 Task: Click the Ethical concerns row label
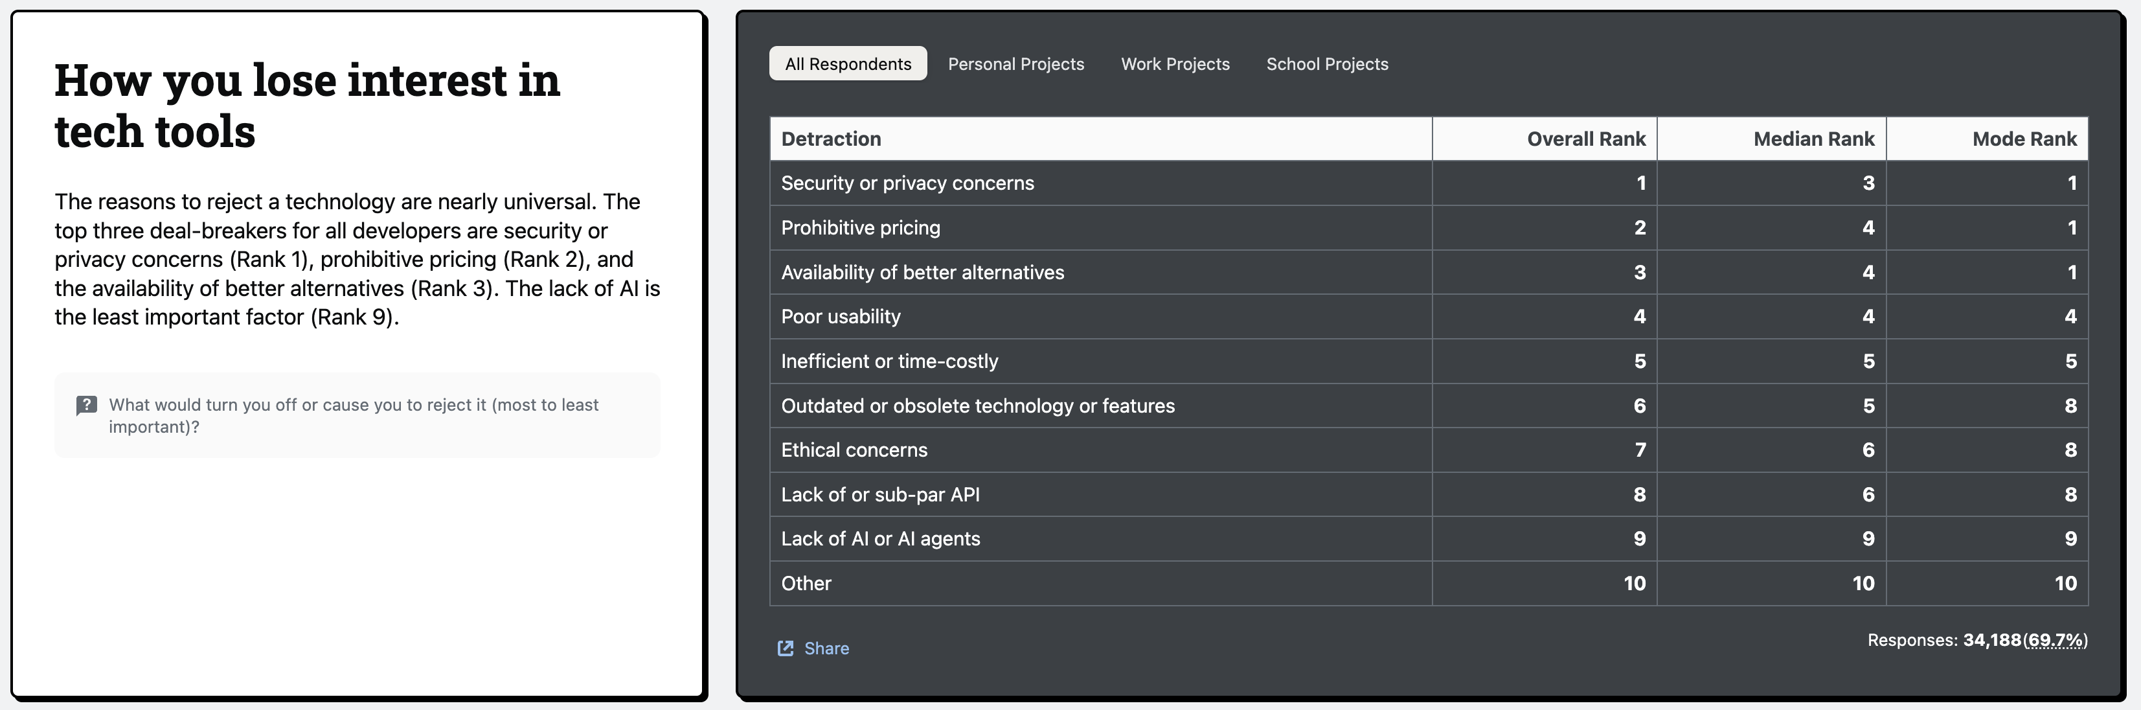854,450
